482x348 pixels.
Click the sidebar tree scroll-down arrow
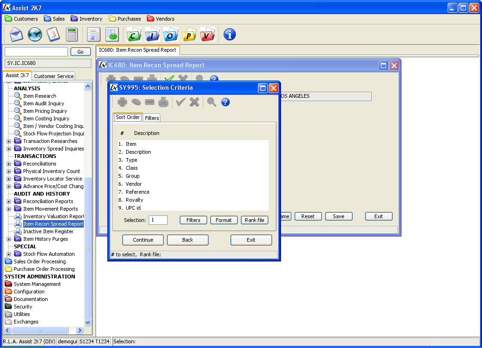88,322
